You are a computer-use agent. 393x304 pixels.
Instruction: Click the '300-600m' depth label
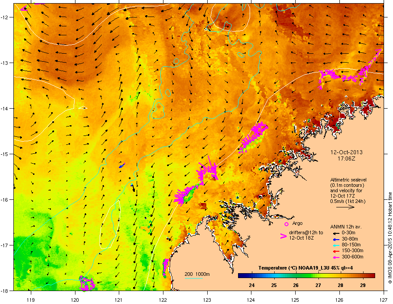click(352, 257)
